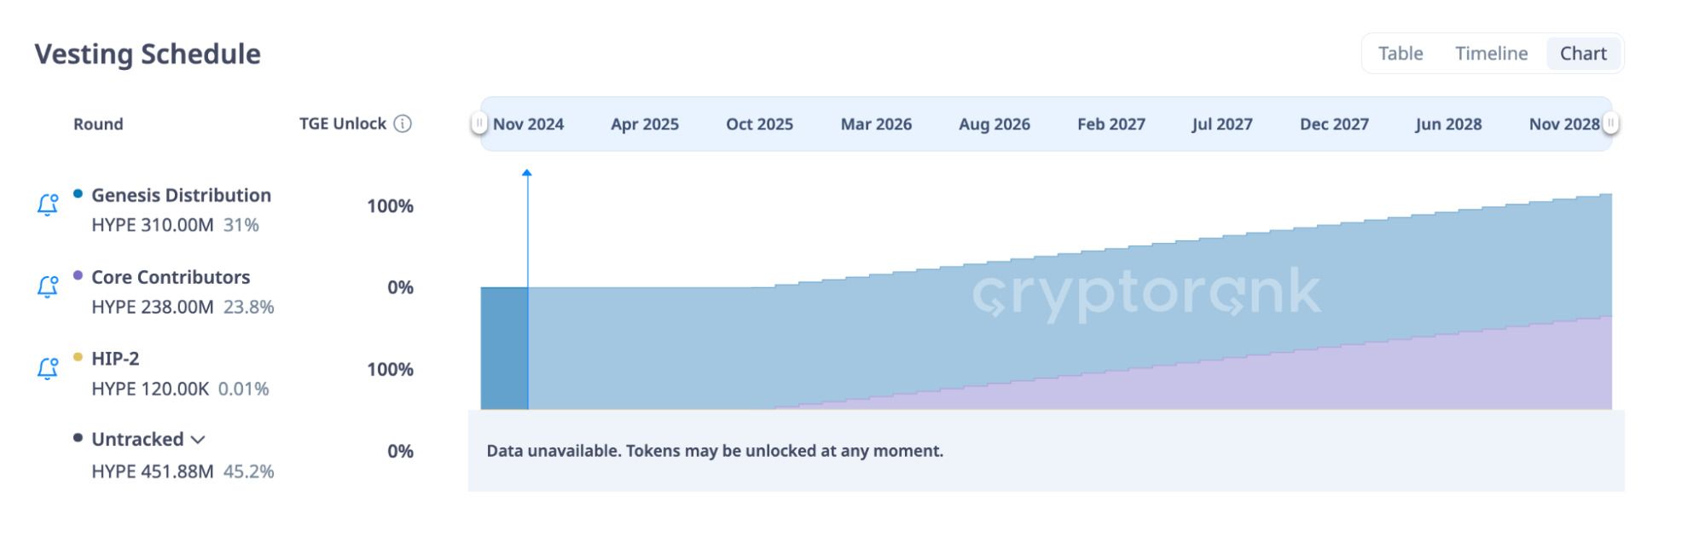The height and width of the screenshot is (536, 1705).
Task: Click the blue Genesis Distribution color dot
Action: click(x=78, y=193)
